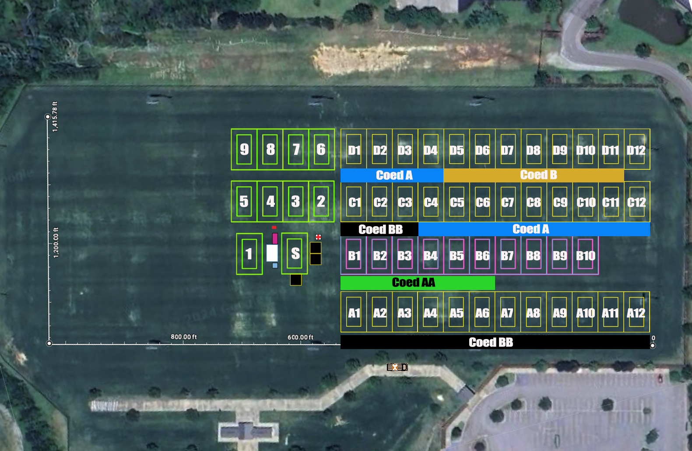Click the magenta marker above the white tent
This screenshot has height=451, width=692.
275,238
